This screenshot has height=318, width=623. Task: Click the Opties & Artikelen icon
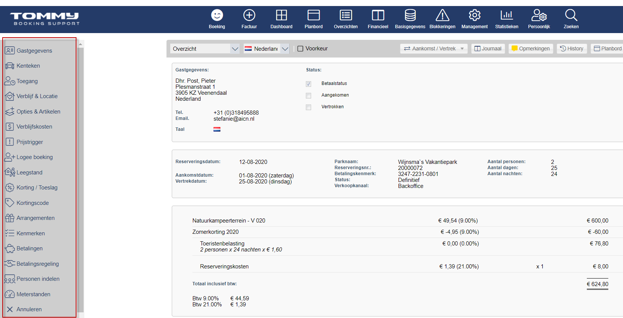coord(10,111)
